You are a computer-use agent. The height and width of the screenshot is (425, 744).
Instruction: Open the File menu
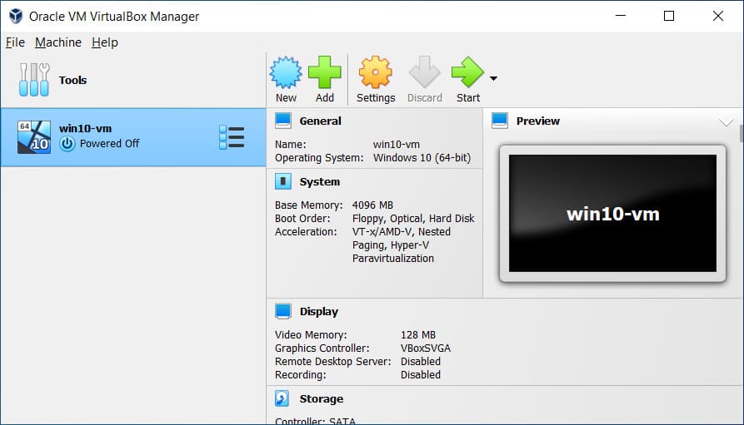tap(15, 42)
